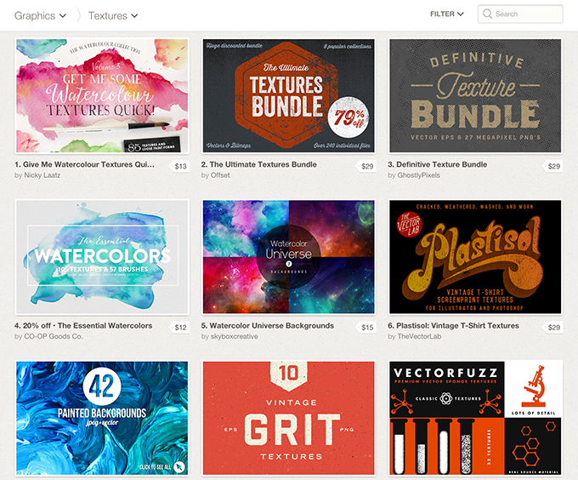Open the Graphics category dropdown

tap(40, 16)
